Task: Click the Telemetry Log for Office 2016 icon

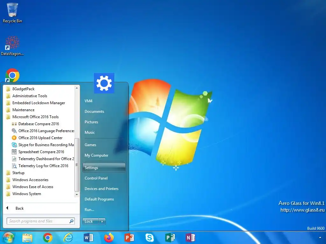Action: click(14, 166)
